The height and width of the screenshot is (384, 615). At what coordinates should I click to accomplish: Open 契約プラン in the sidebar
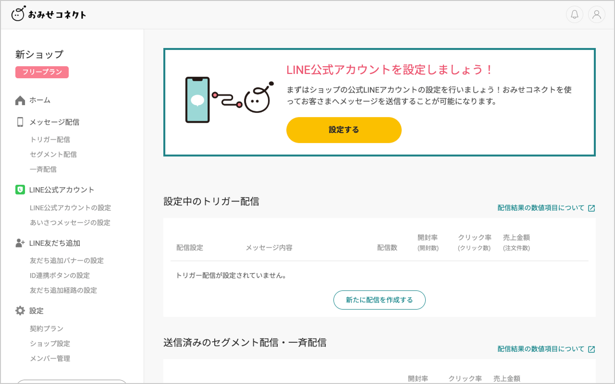coord(47,329)
